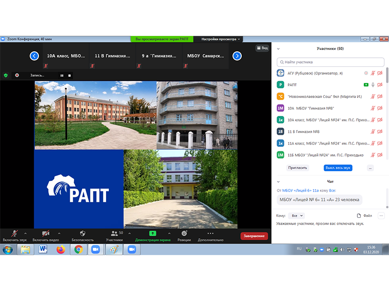This screenshot has height=291, width=389.
Task: Open the green encryption shield info
Action: (6, 75)
